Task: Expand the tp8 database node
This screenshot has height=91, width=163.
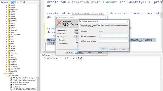Action: [x=7, y=37]
